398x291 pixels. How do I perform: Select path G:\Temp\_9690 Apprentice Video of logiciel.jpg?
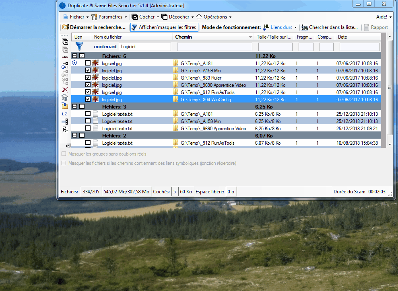click(213, 85)
